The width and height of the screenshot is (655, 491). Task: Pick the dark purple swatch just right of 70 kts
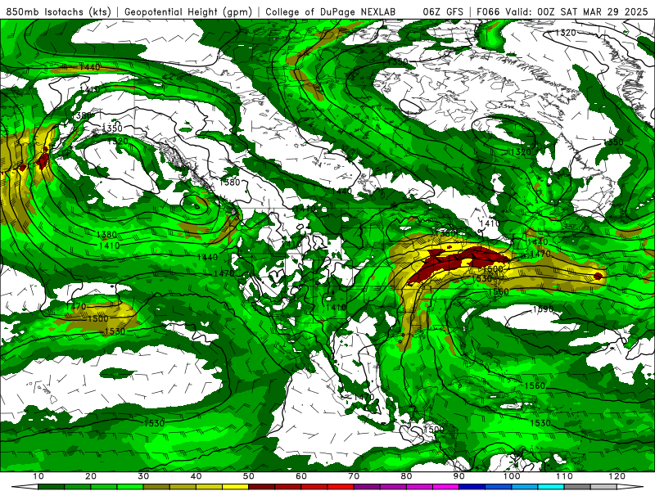pos(367,487)
